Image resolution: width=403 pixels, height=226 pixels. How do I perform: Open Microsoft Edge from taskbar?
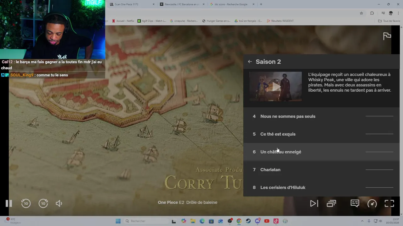pos(202,221)
